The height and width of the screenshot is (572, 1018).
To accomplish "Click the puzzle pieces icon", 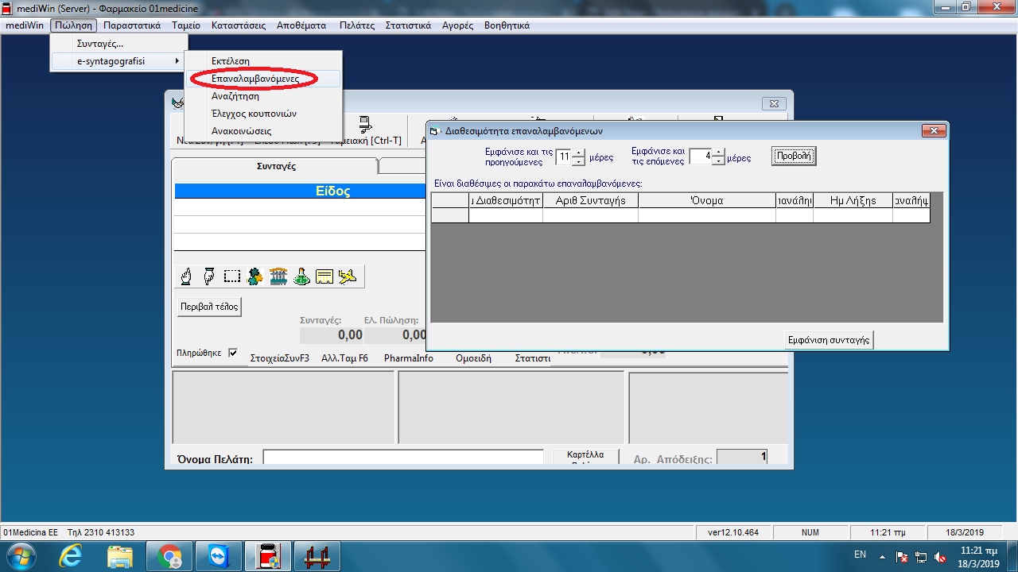I will coord(255,276).
